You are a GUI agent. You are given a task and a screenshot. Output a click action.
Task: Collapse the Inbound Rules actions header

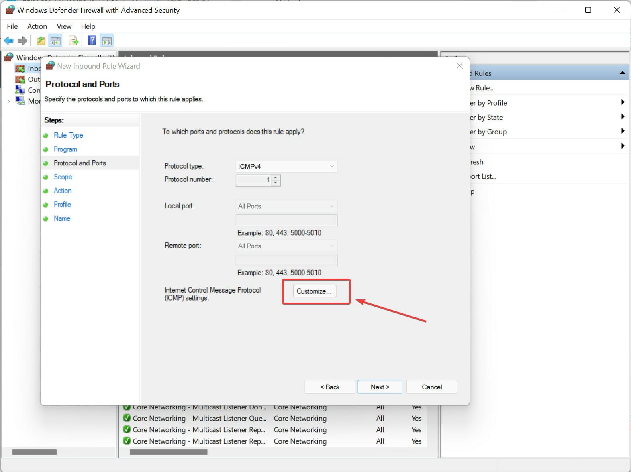[x=622, y=73]
